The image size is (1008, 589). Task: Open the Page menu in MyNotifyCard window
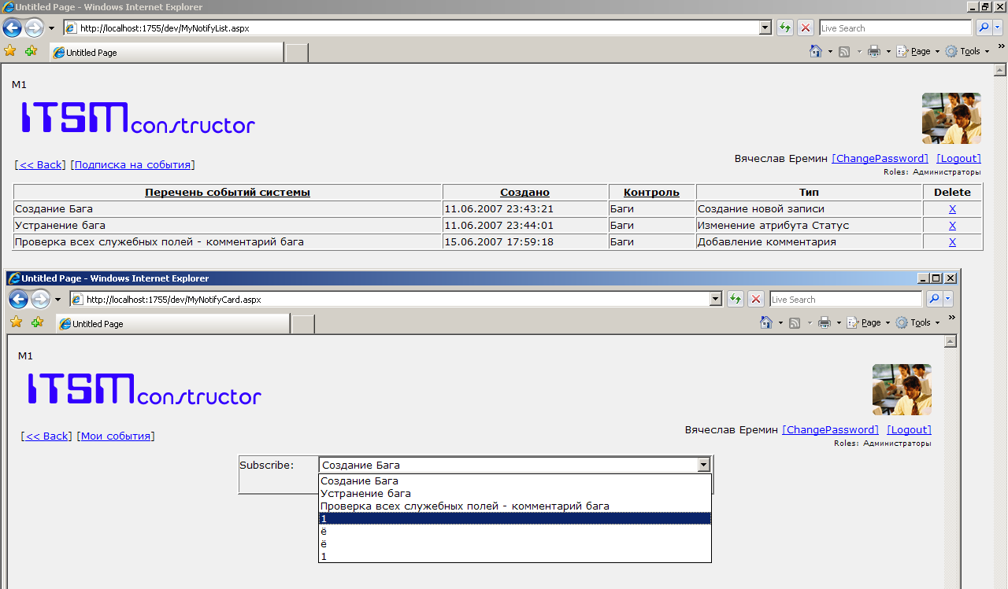869,322
